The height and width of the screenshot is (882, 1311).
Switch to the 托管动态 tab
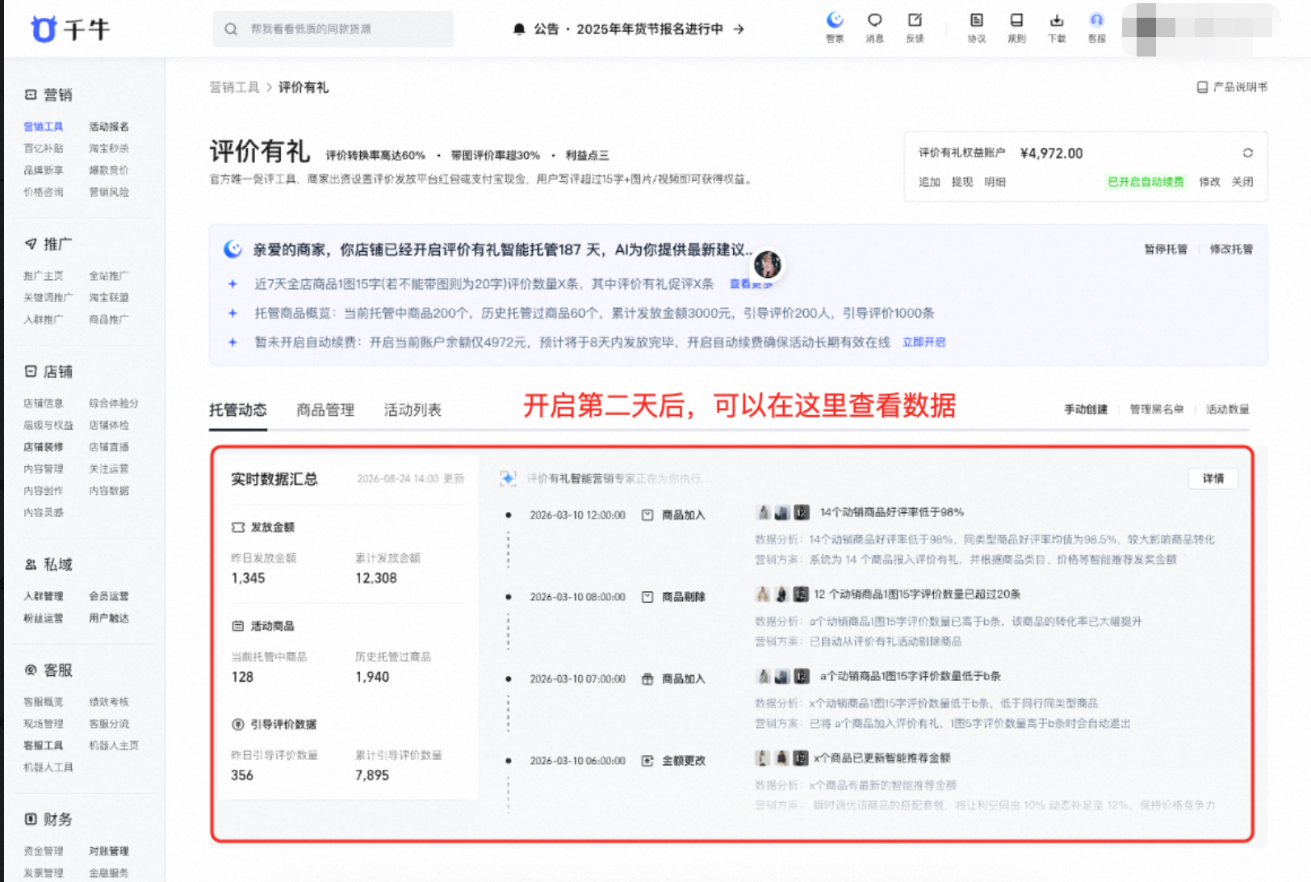pyautogui.click(x=238, y=410)
